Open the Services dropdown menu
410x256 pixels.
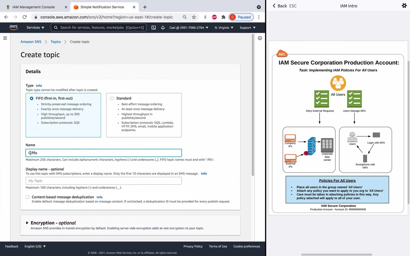pos(35,27)
